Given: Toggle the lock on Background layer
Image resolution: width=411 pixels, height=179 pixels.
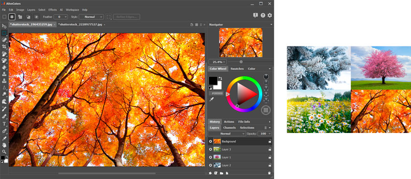Looking at the screenshot, I should click(x=270, y=141).
